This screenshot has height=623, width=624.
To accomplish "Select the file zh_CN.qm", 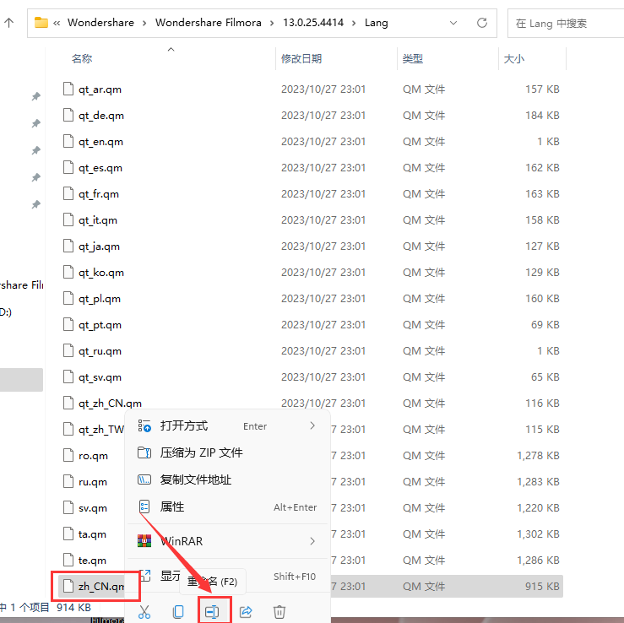I will [x=101, y=587].
